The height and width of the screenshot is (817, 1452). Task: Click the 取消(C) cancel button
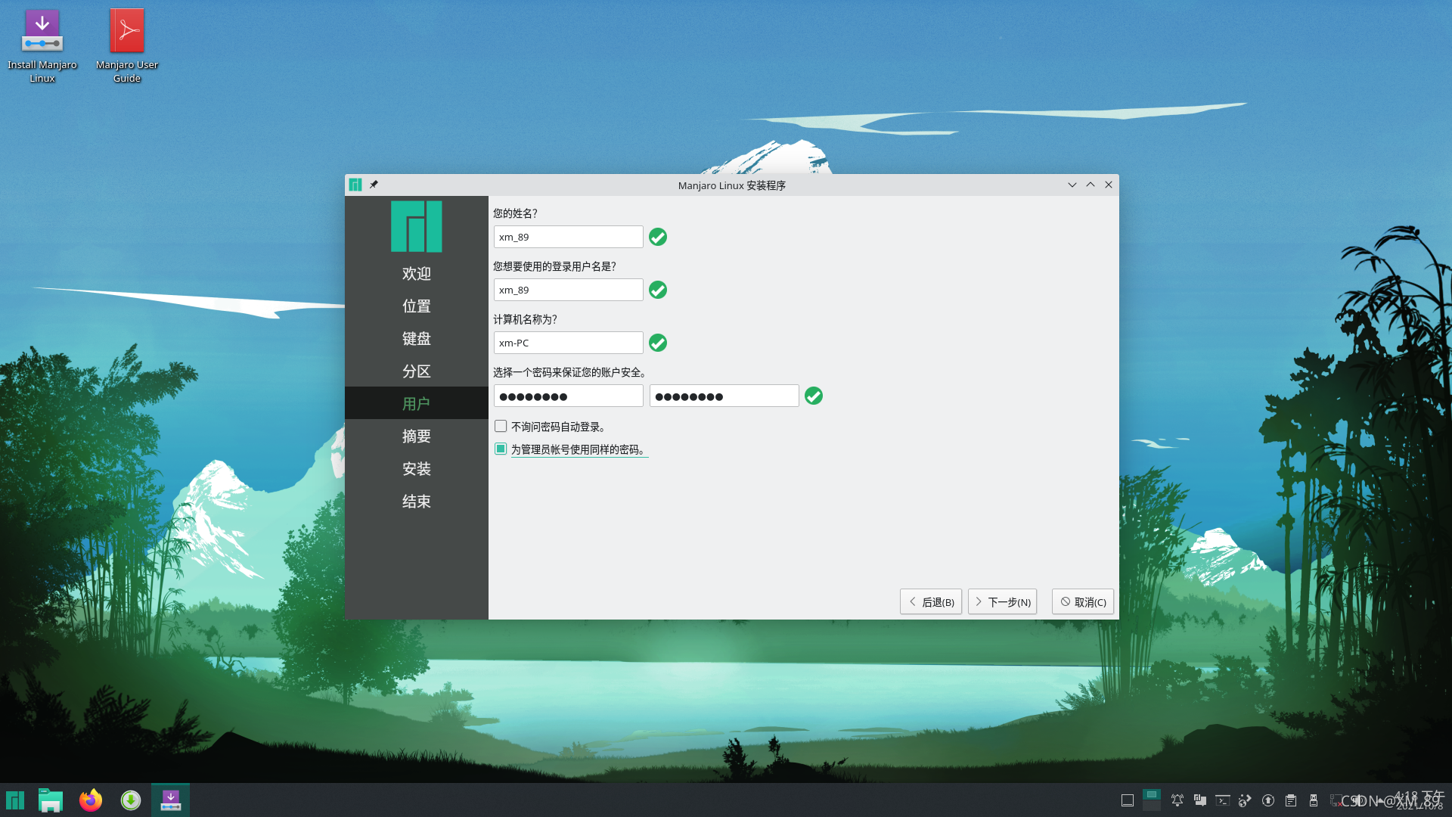1083,601
